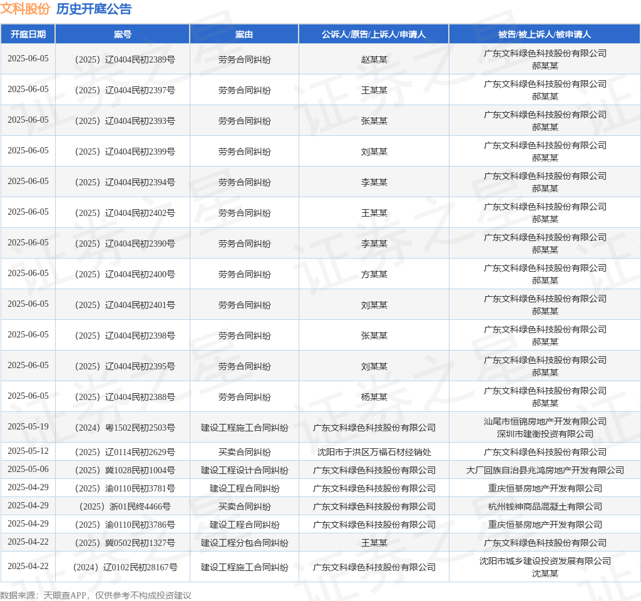Click the date 2025-05-19

[28, 426]
